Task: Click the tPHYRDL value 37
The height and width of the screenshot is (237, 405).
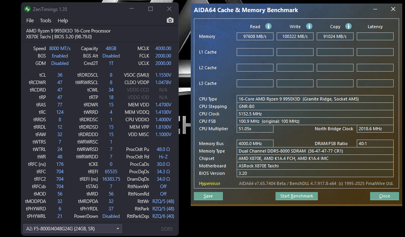Action: pyautogui.click(x=111, y=209)
